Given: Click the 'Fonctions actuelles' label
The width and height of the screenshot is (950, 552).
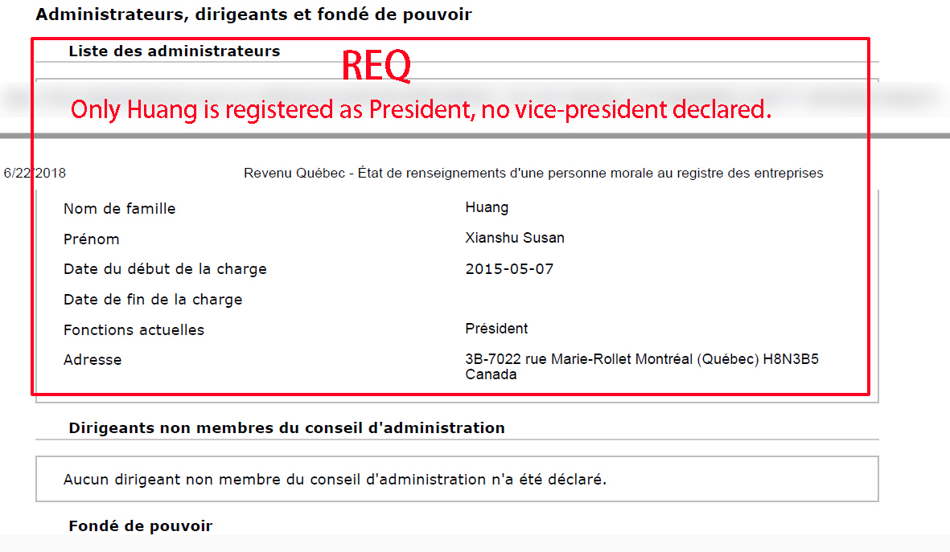Looking at the screenshot, I should coord(134,330).
